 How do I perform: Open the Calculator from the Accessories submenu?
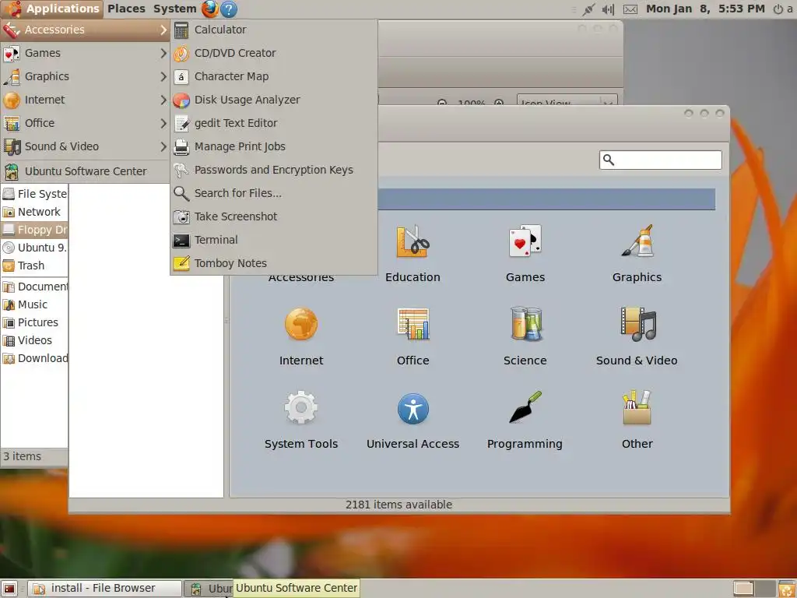tap(274, 30)
